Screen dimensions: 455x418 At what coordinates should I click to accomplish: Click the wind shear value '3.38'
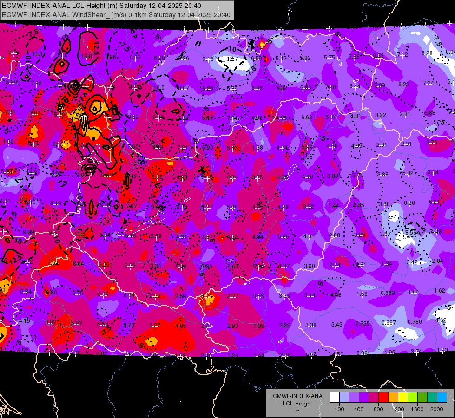pyautogui.click(x=311, y=325)
